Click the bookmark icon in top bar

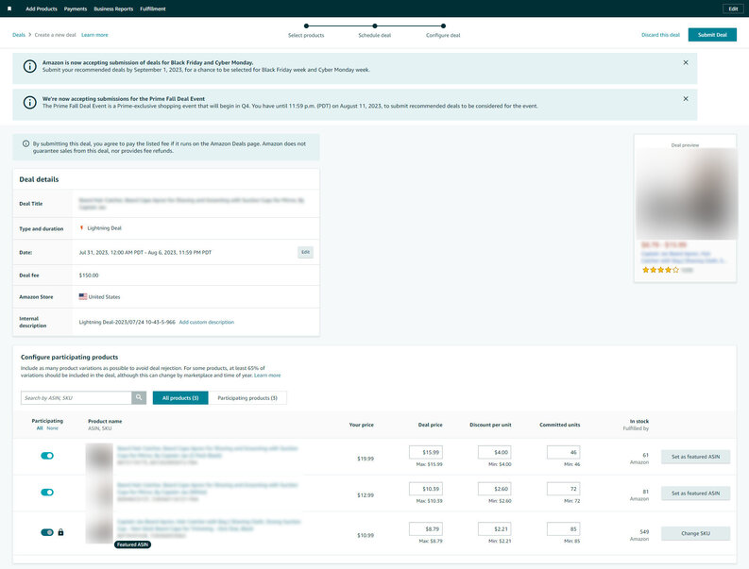(9, 8)
